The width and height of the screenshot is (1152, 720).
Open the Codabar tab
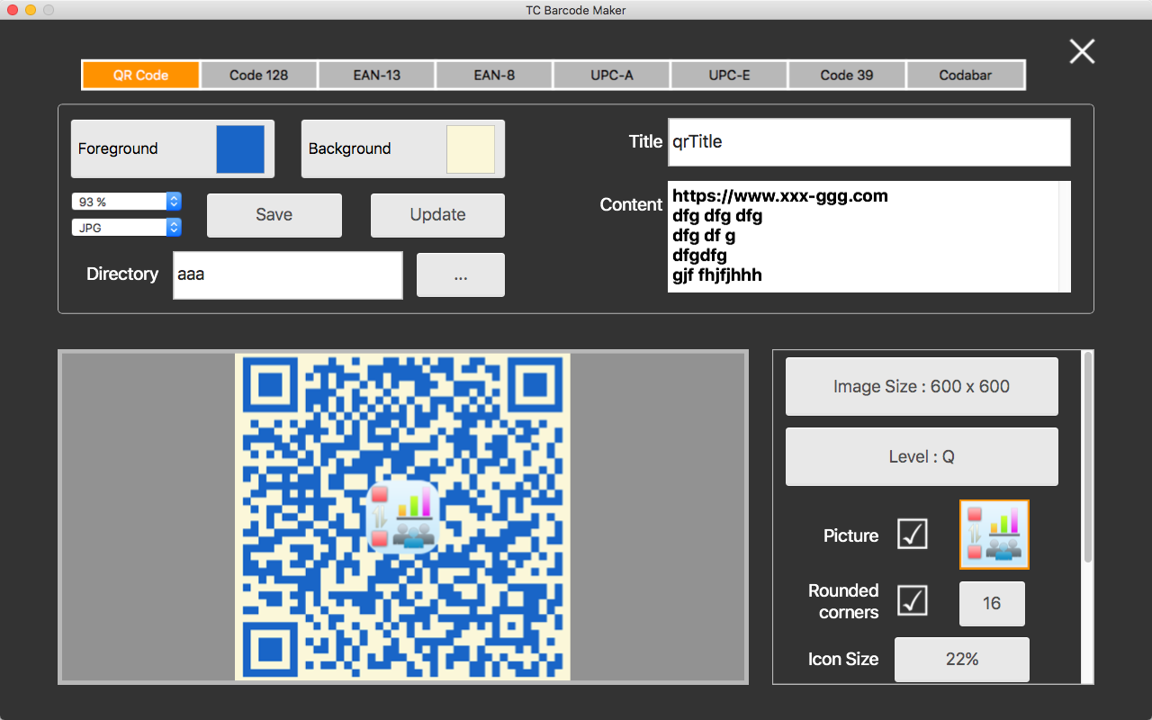click(966, 75)
